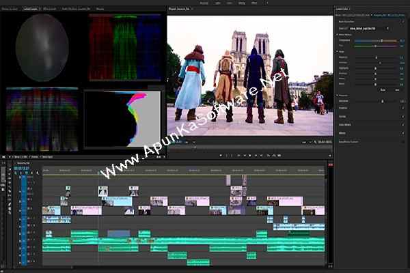Click the Reset button under Tone sliders

tap(397, 89)
